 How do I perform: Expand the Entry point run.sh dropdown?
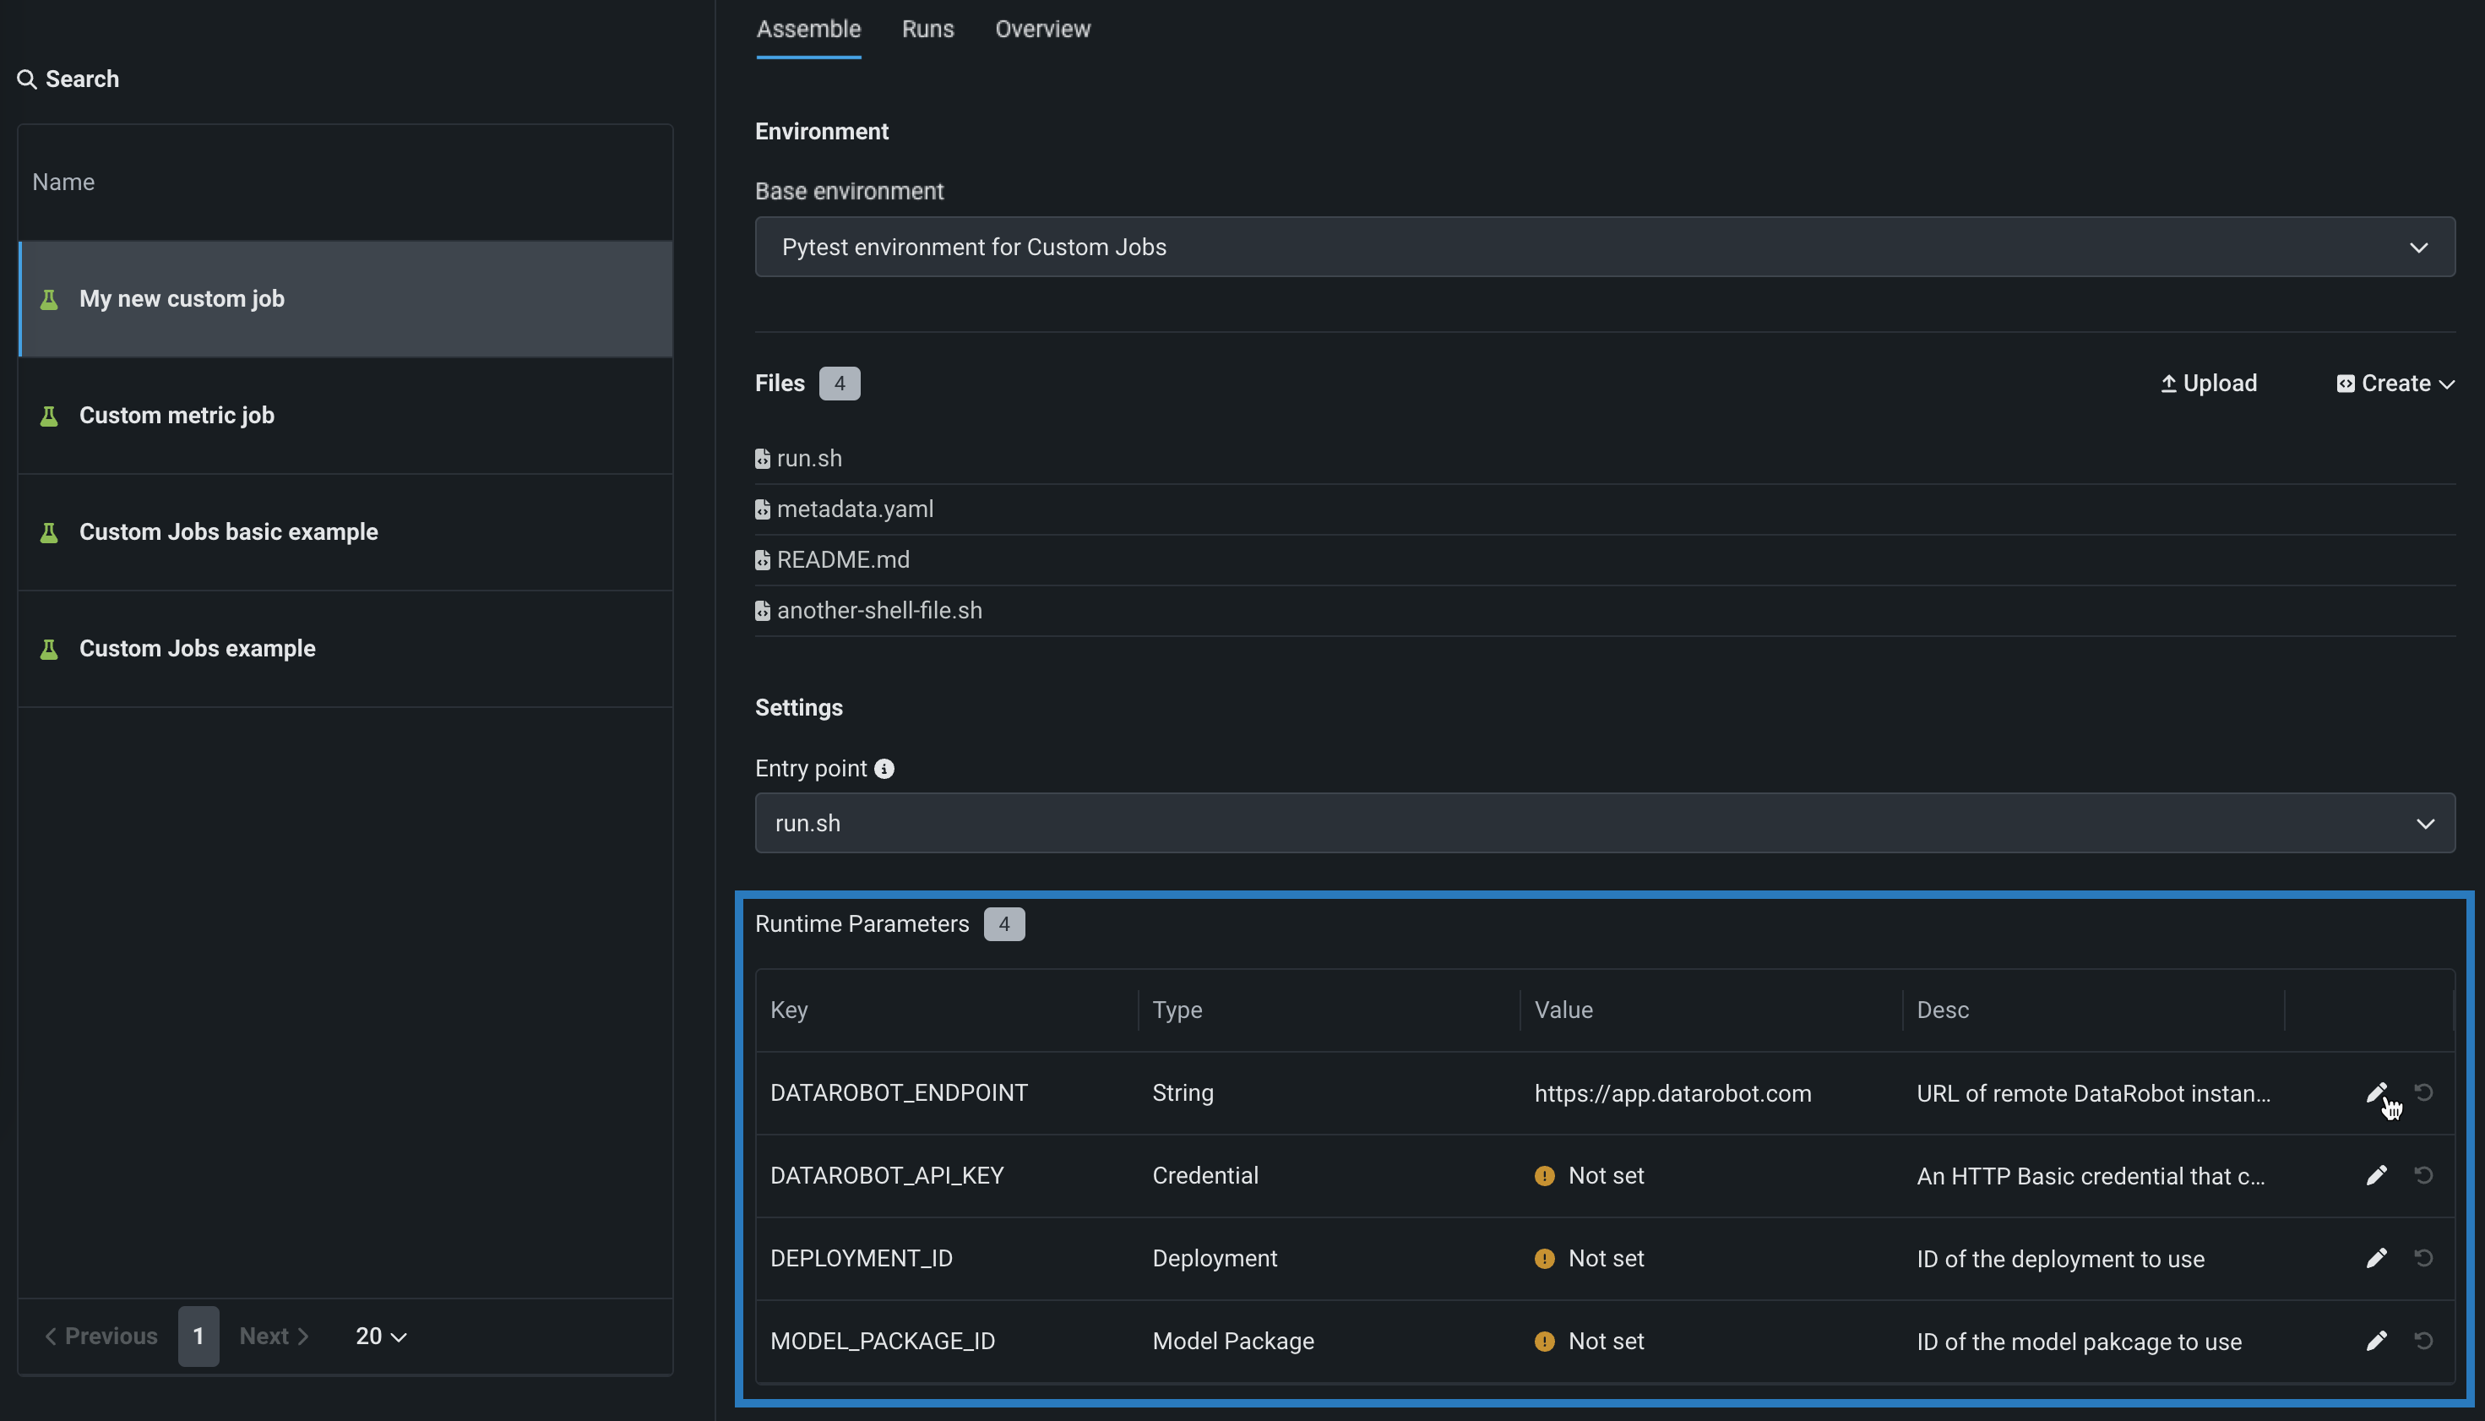1604,823
